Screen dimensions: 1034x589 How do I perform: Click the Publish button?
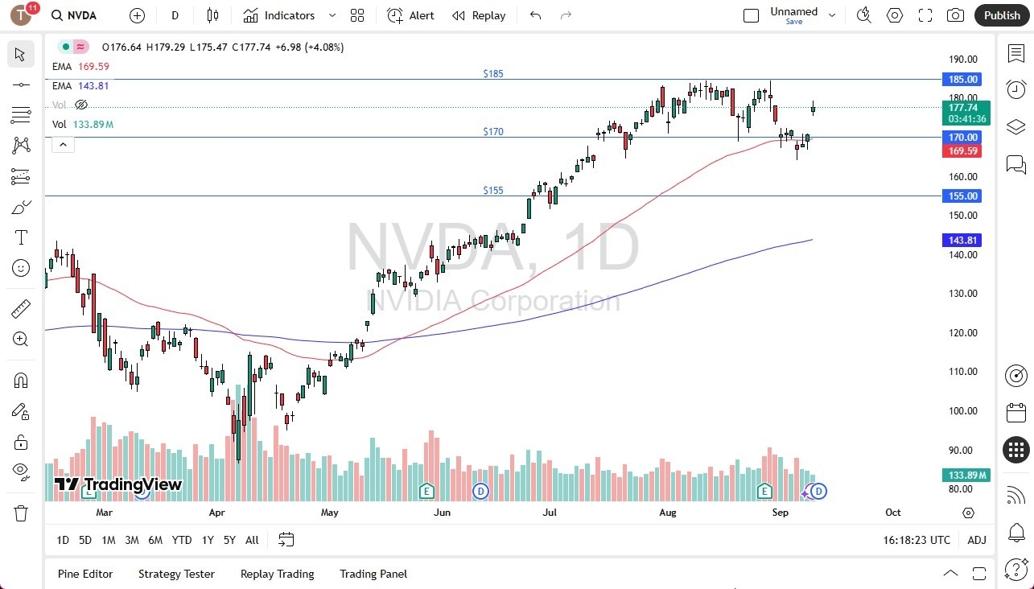coord(1001,14)
